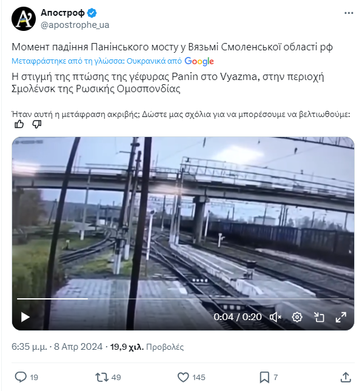Click the Апостроф profile avatar
Screen dimensions: 359x391
[24, 19]
